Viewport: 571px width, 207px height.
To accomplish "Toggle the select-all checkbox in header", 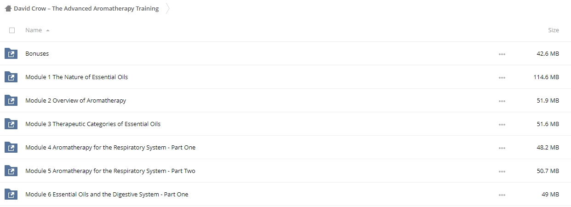I will (x=12, y=30).
